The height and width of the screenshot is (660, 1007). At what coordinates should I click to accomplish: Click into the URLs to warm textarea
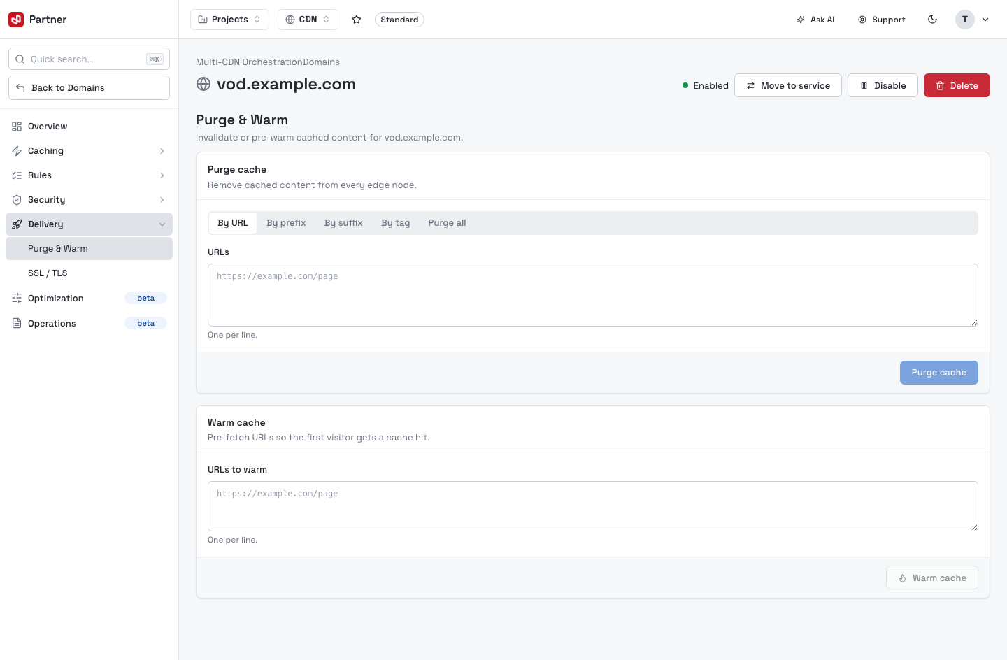pyautogui.click(x=593, y=506)
